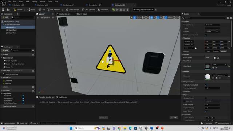This screenshot has width=233, height=131.
Task: Open the Details panel settings gear
Action: pos(231,18)
